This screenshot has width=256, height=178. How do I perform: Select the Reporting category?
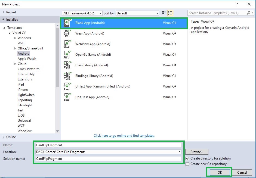point(25,100)
